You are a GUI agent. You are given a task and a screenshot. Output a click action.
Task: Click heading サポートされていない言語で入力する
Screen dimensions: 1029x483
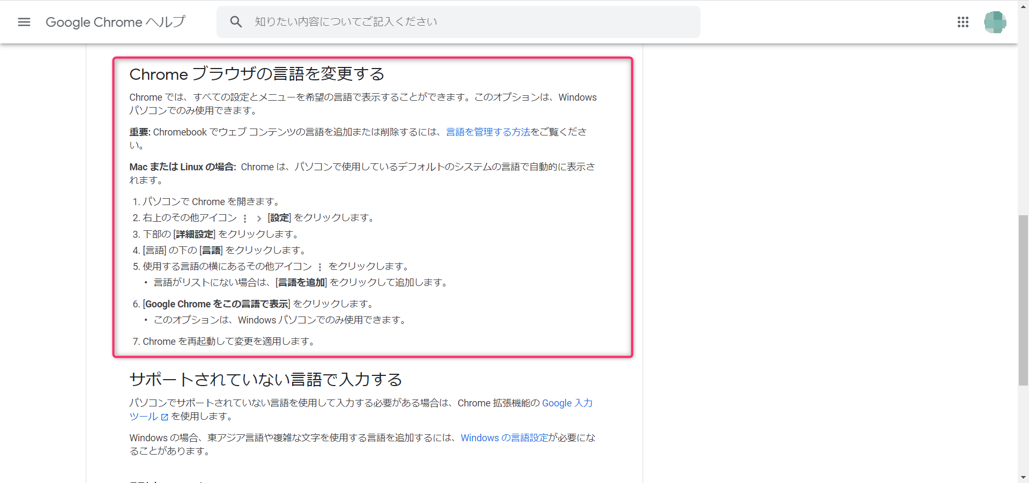pyautogui.click(x=266, y=380)
